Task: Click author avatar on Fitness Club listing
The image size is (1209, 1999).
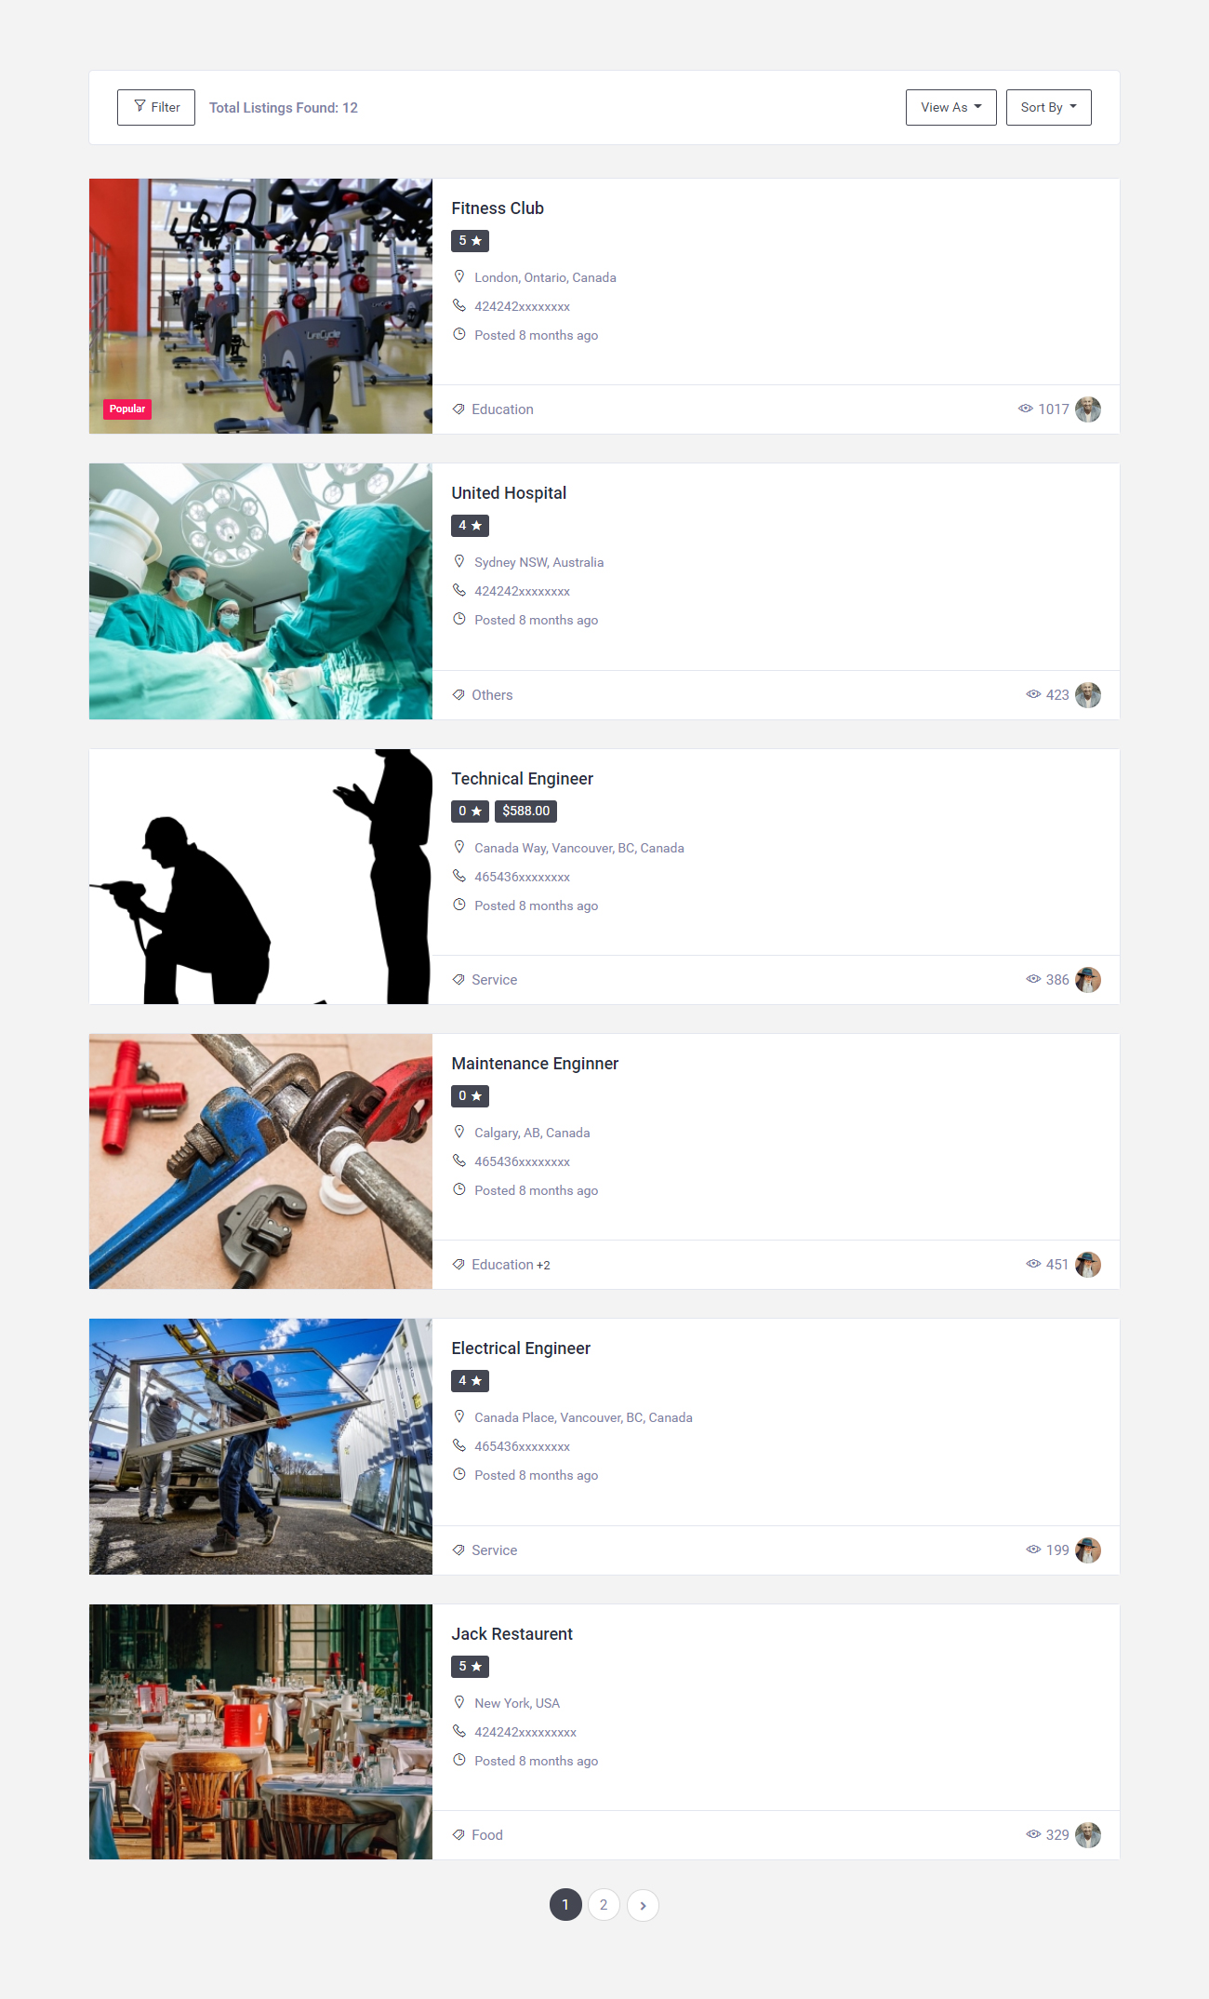Action: [x=1087, y=409]
